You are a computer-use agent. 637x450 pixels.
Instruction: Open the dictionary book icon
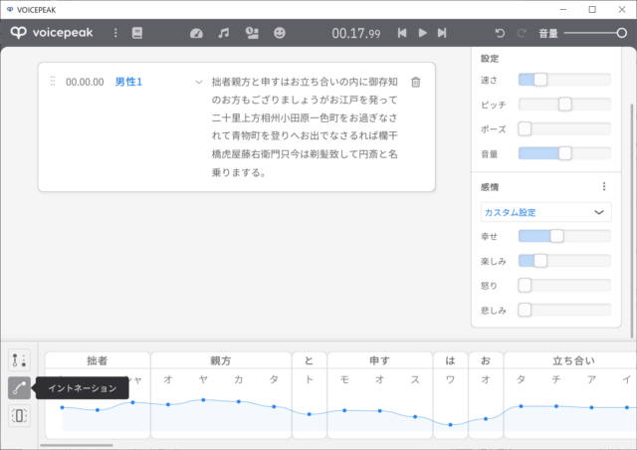137,33
